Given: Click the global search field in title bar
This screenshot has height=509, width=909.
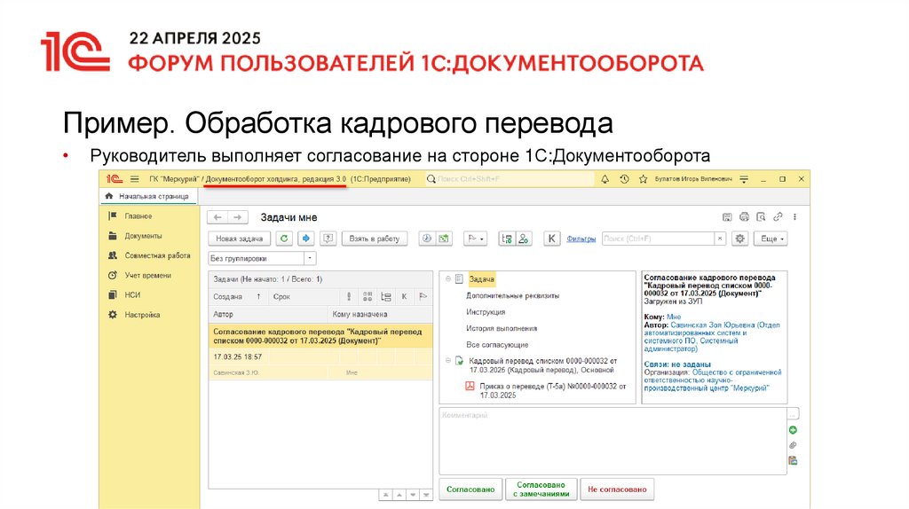Looking at the screenshot, I should point(510,179).
